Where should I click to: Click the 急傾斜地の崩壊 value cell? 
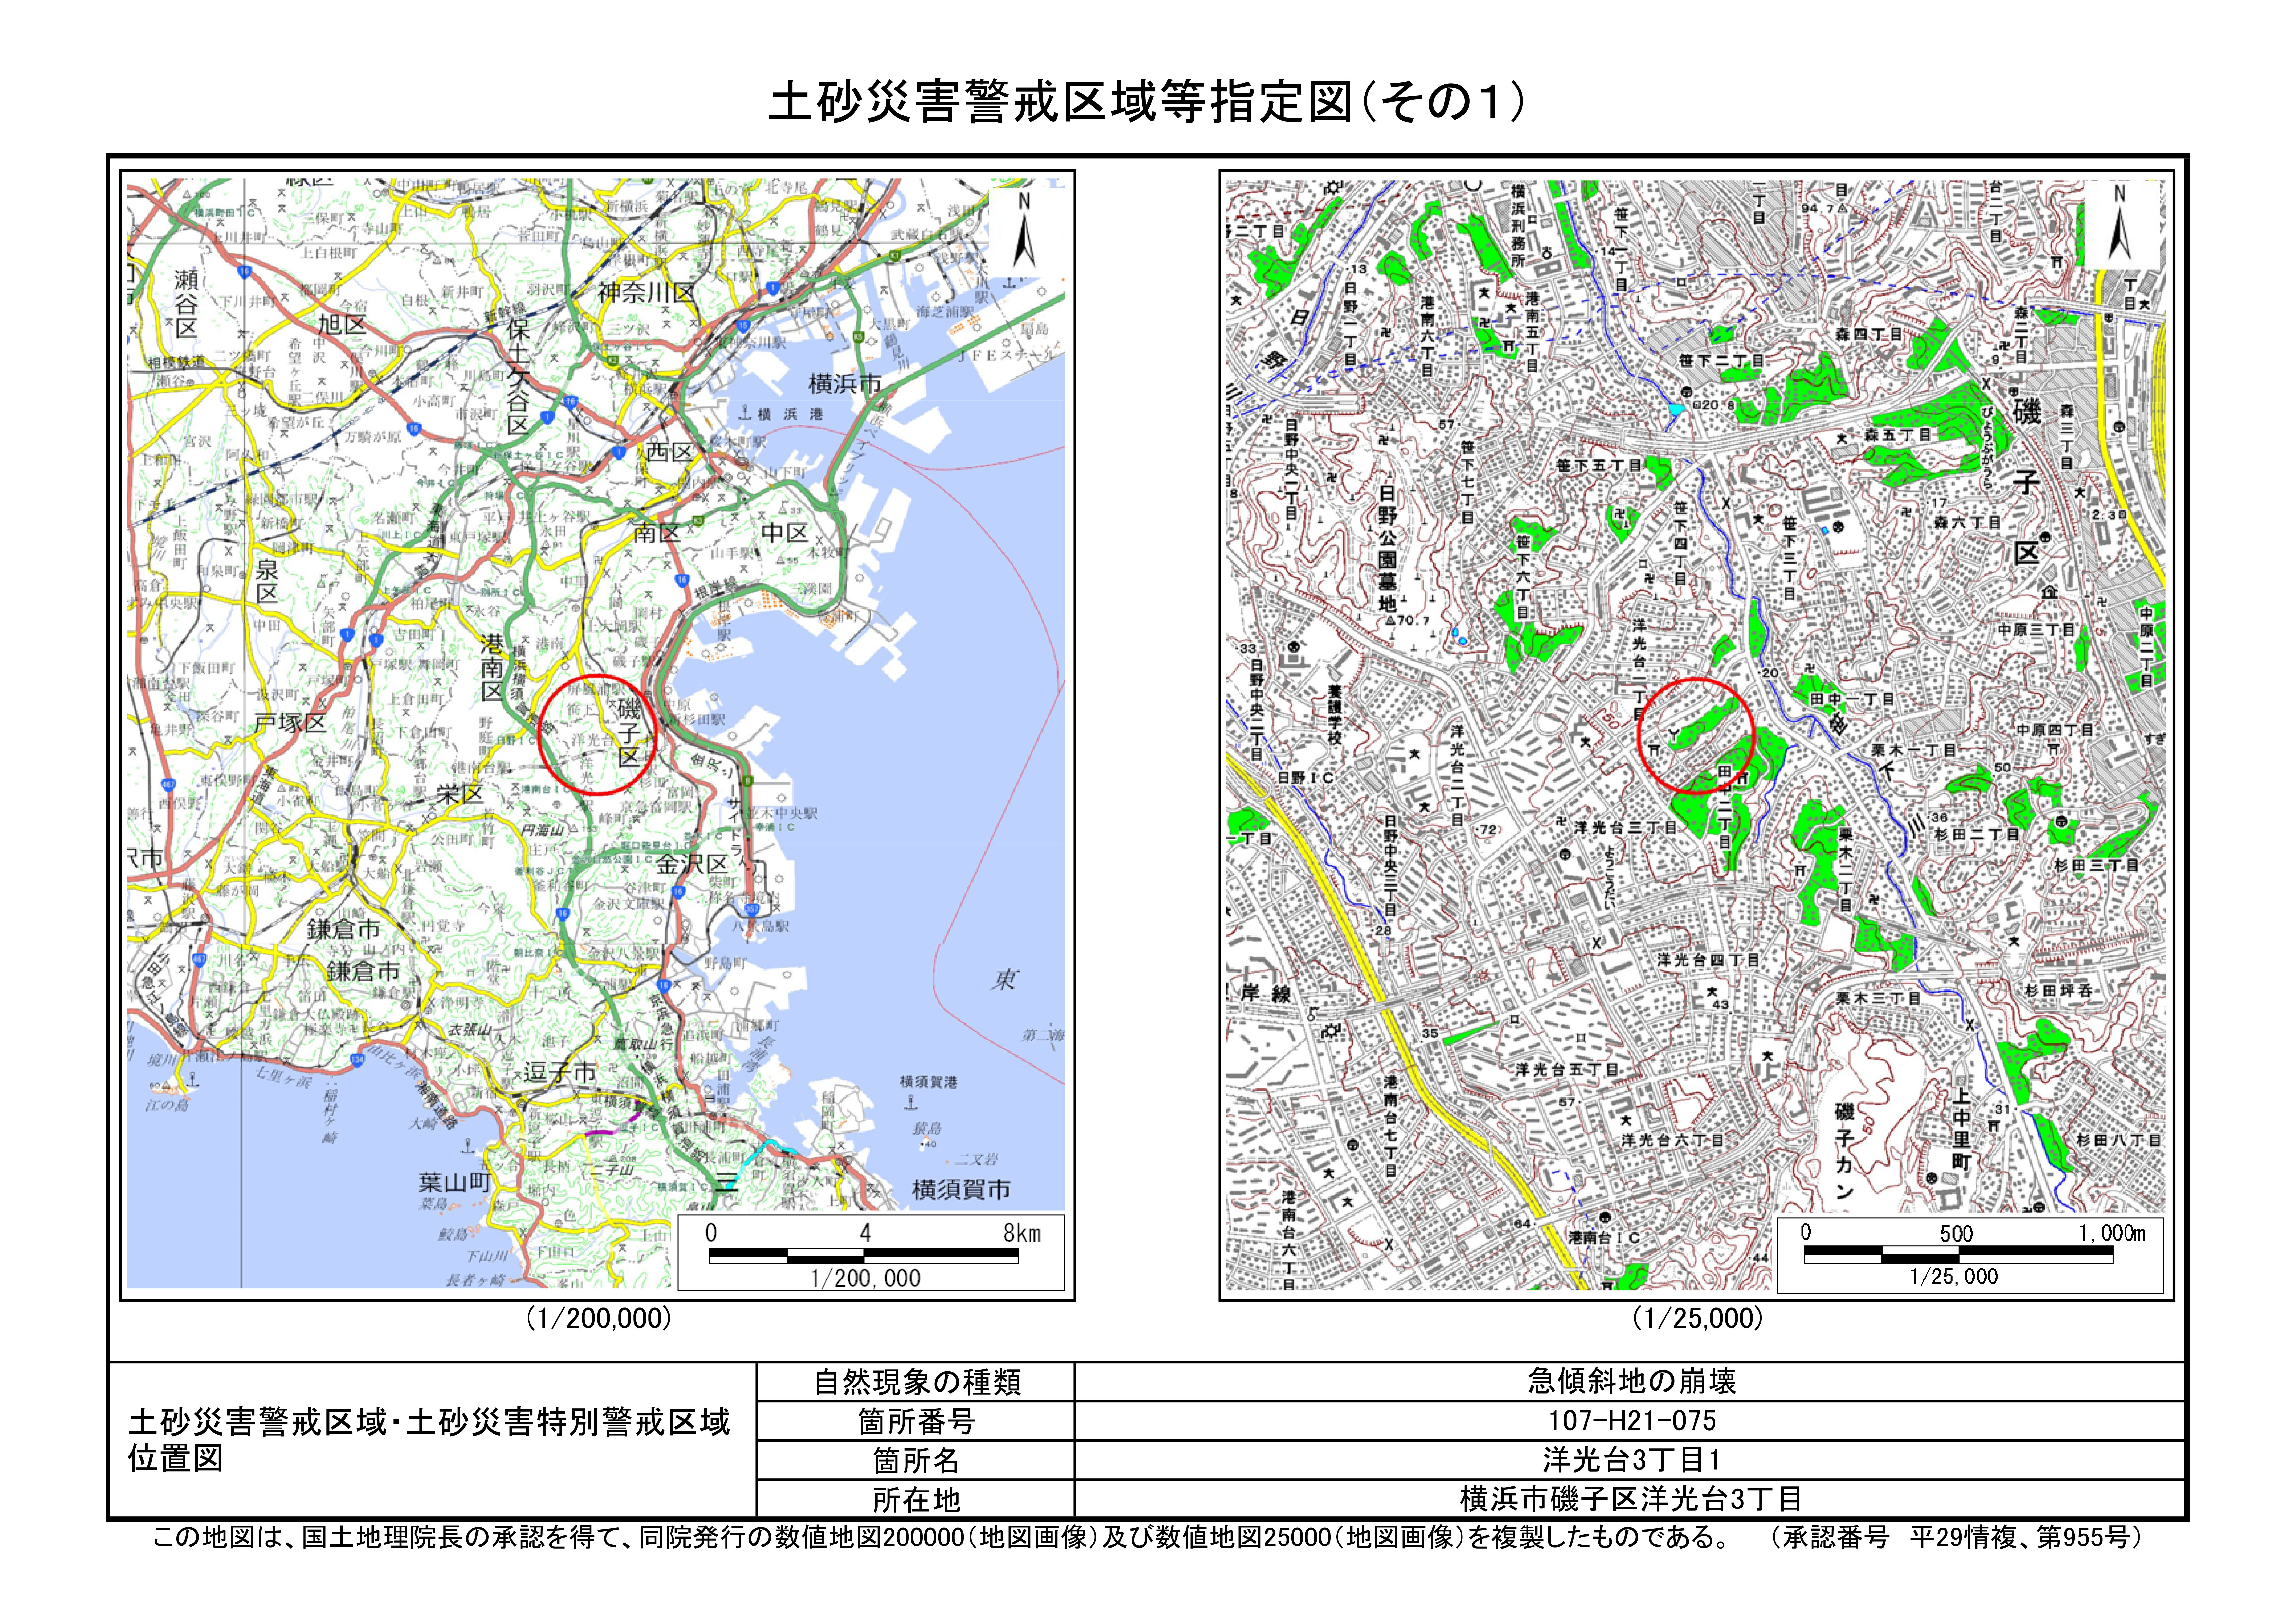pos(1631,1382)
